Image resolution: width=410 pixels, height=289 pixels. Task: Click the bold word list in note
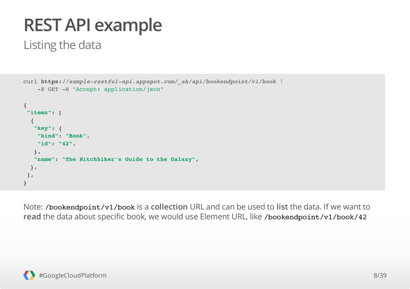282,207
